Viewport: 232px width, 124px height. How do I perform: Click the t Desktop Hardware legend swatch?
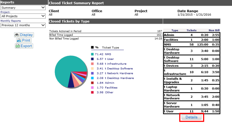pyautogui.click(x=92, y=78)
